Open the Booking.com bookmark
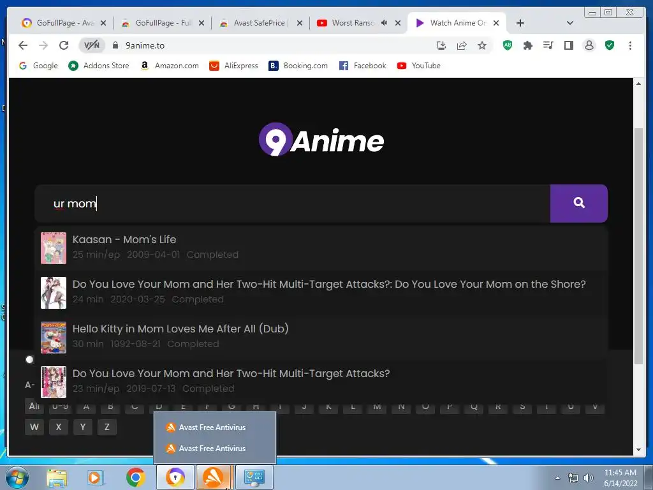Image resolution: width=653 pixels, height=490 pixels. (x=298, y=66)
